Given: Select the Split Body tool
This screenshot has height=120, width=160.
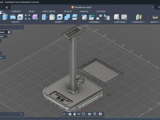Looking at the screenshot, I should point(75,17).
